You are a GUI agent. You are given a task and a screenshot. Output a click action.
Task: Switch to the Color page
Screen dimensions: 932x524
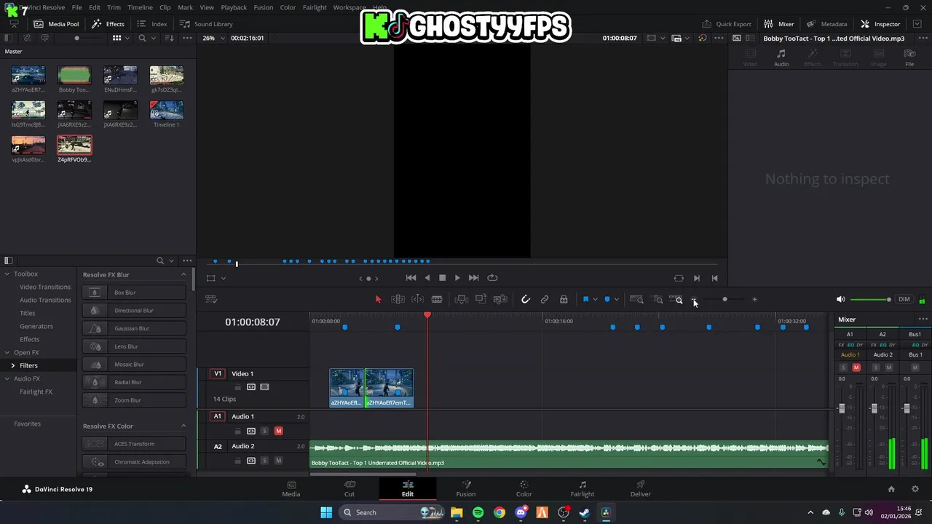point(524,489)
